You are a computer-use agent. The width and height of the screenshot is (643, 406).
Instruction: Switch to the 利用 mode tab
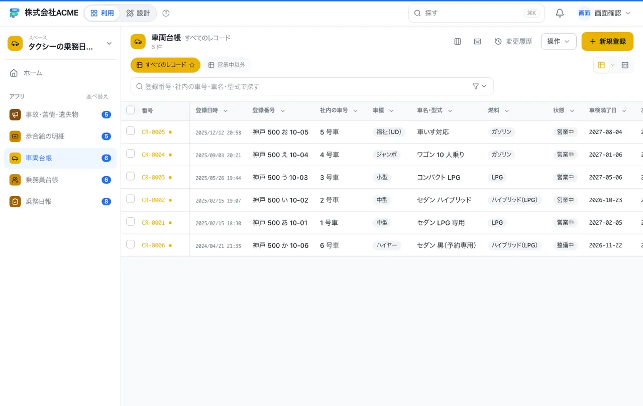(x=102, y=13)
